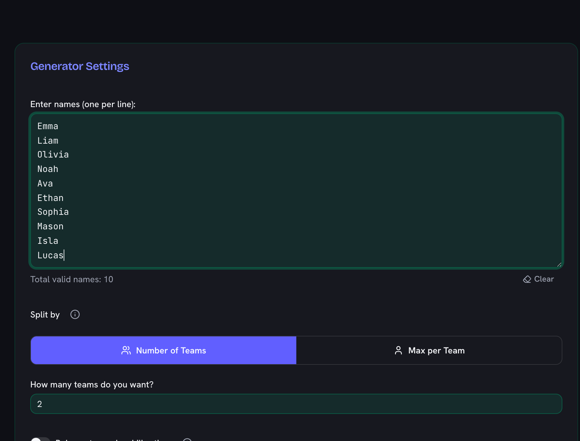This screenshot has width=580, height=441.
Task: Switch to the Max per Team tab
Action: 429,350
